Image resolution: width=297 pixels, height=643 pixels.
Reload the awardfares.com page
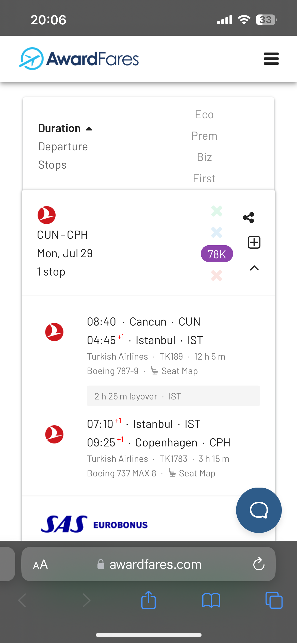[259, 564]
